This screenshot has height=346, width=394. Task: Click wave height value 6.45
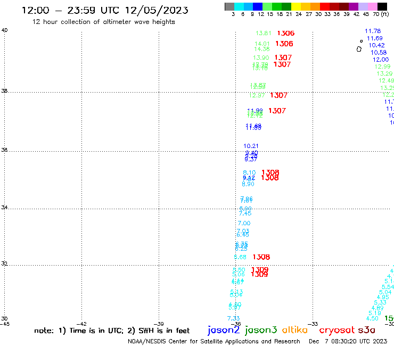point(243,235)
